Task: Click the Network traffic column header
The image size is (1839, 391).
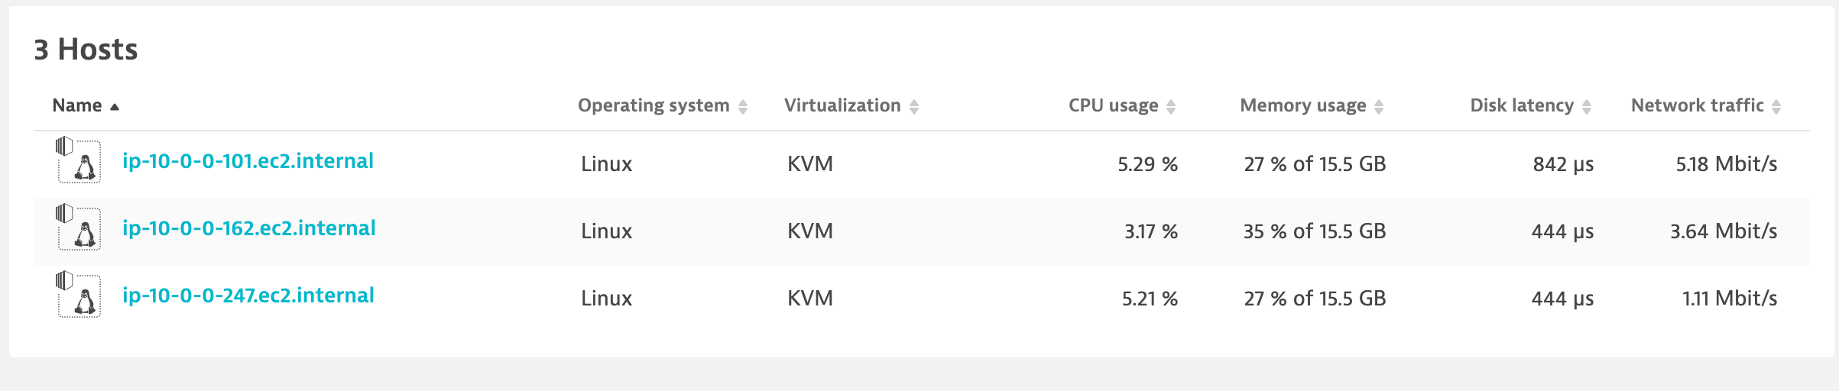Action: (x=1697, y=105)
